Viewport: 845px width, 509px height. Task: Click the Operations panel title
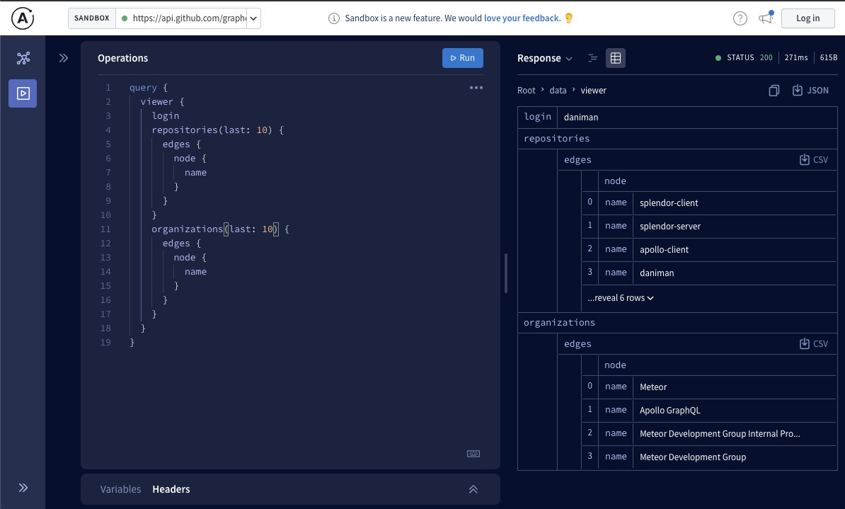[x=123, y=58]
